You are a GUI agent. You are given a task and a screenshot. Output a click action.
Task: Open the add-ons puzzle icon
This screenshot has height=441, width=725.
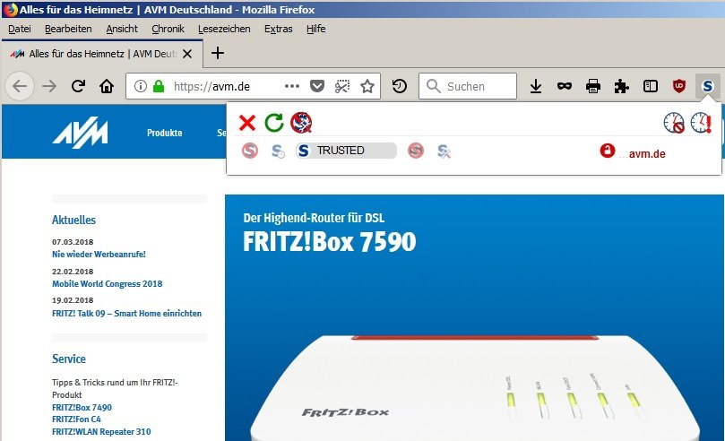click(621, 86)
